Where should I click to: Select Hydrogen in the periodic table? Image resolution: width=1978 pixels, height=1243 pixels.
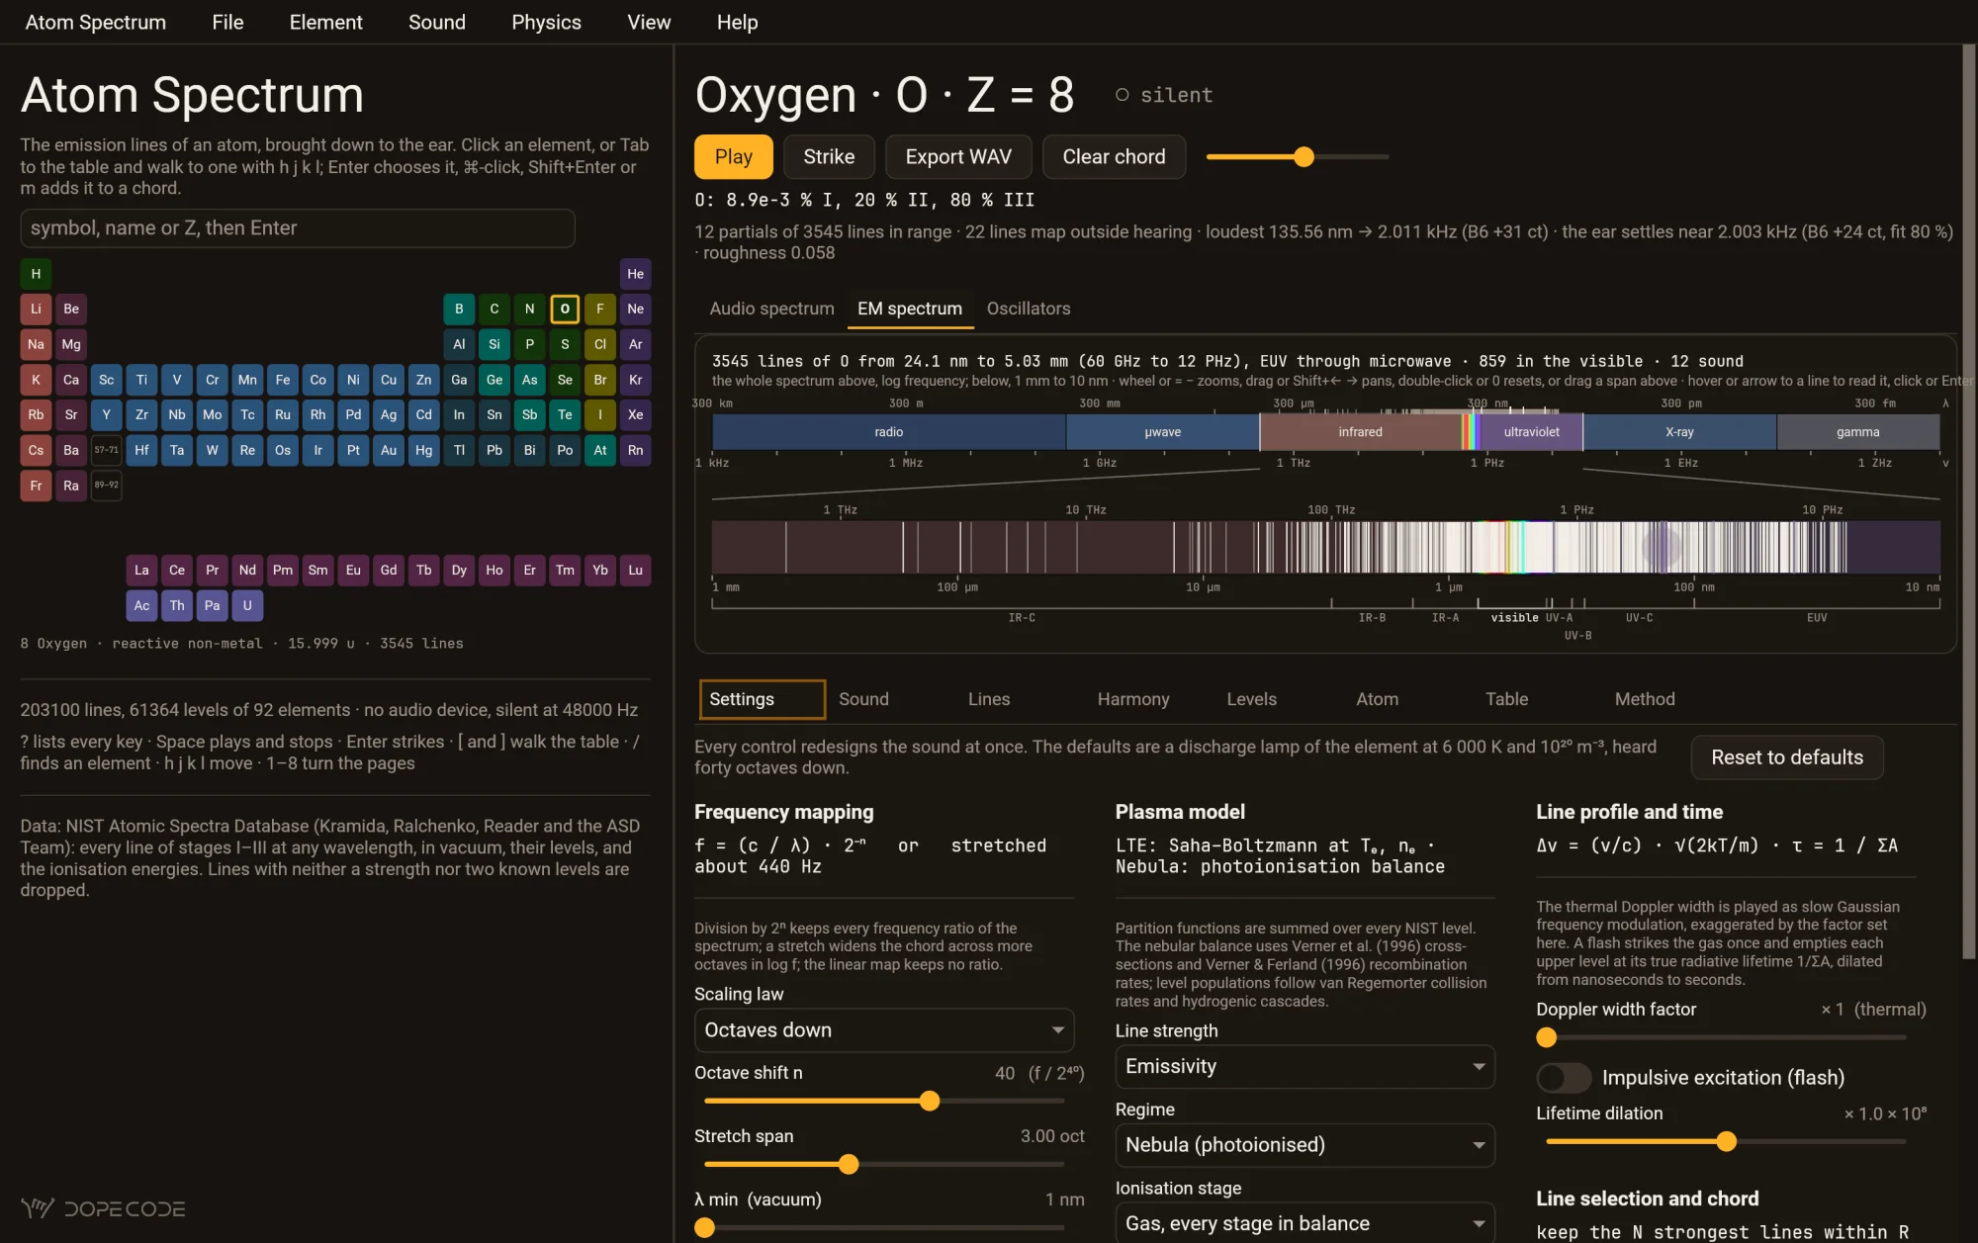tap(36, 274)
